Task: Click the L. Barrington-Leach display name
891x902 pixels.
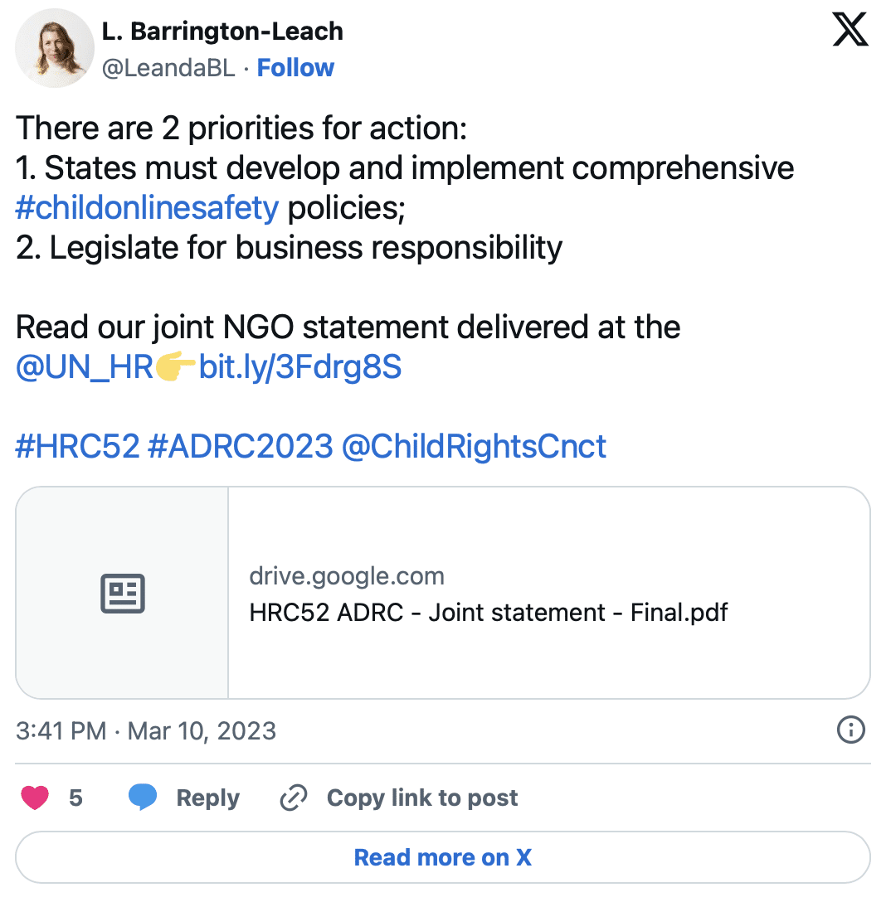Action: (222, 31)
